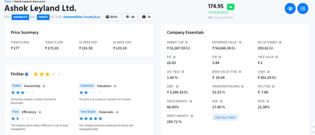The image size is (315, 135).
Task: Click the current price 174.95
Action: [216, 6]
